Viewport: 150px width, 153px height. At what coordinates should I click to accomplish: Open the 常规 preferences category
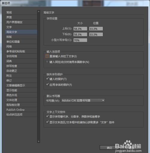point(21,13)
